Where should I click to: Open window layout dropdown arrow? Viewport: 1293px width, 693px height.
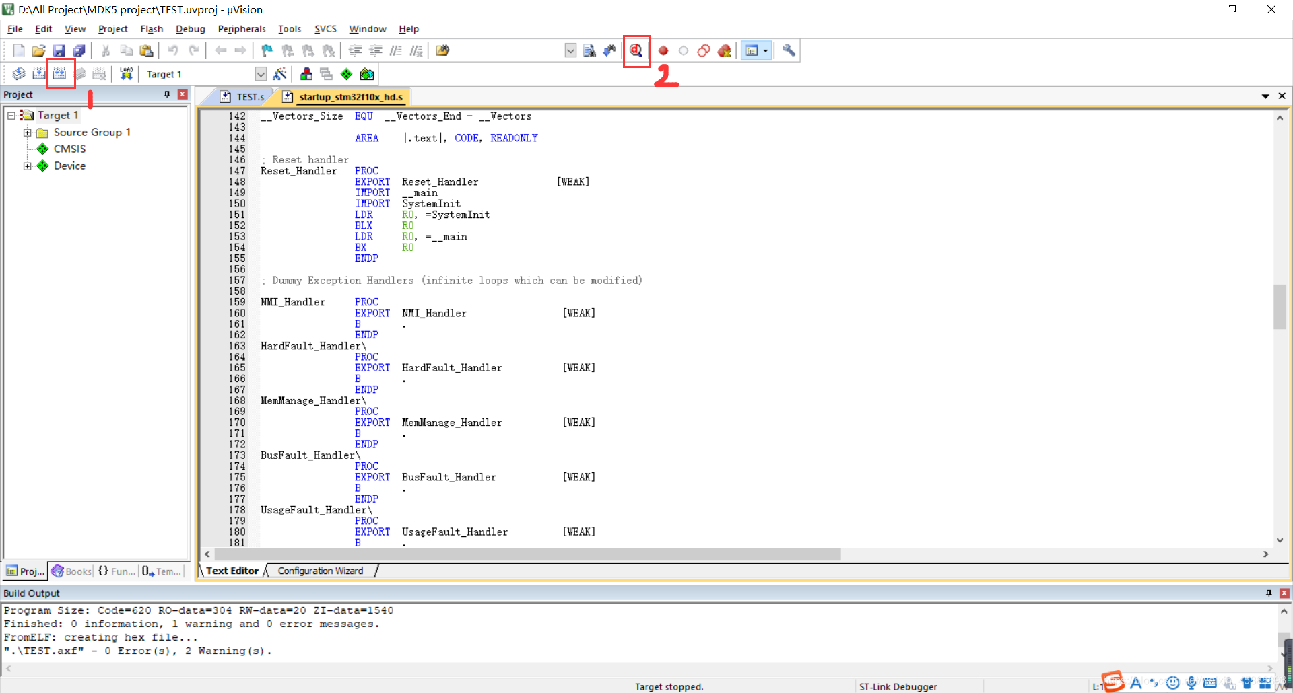point(766,50)
